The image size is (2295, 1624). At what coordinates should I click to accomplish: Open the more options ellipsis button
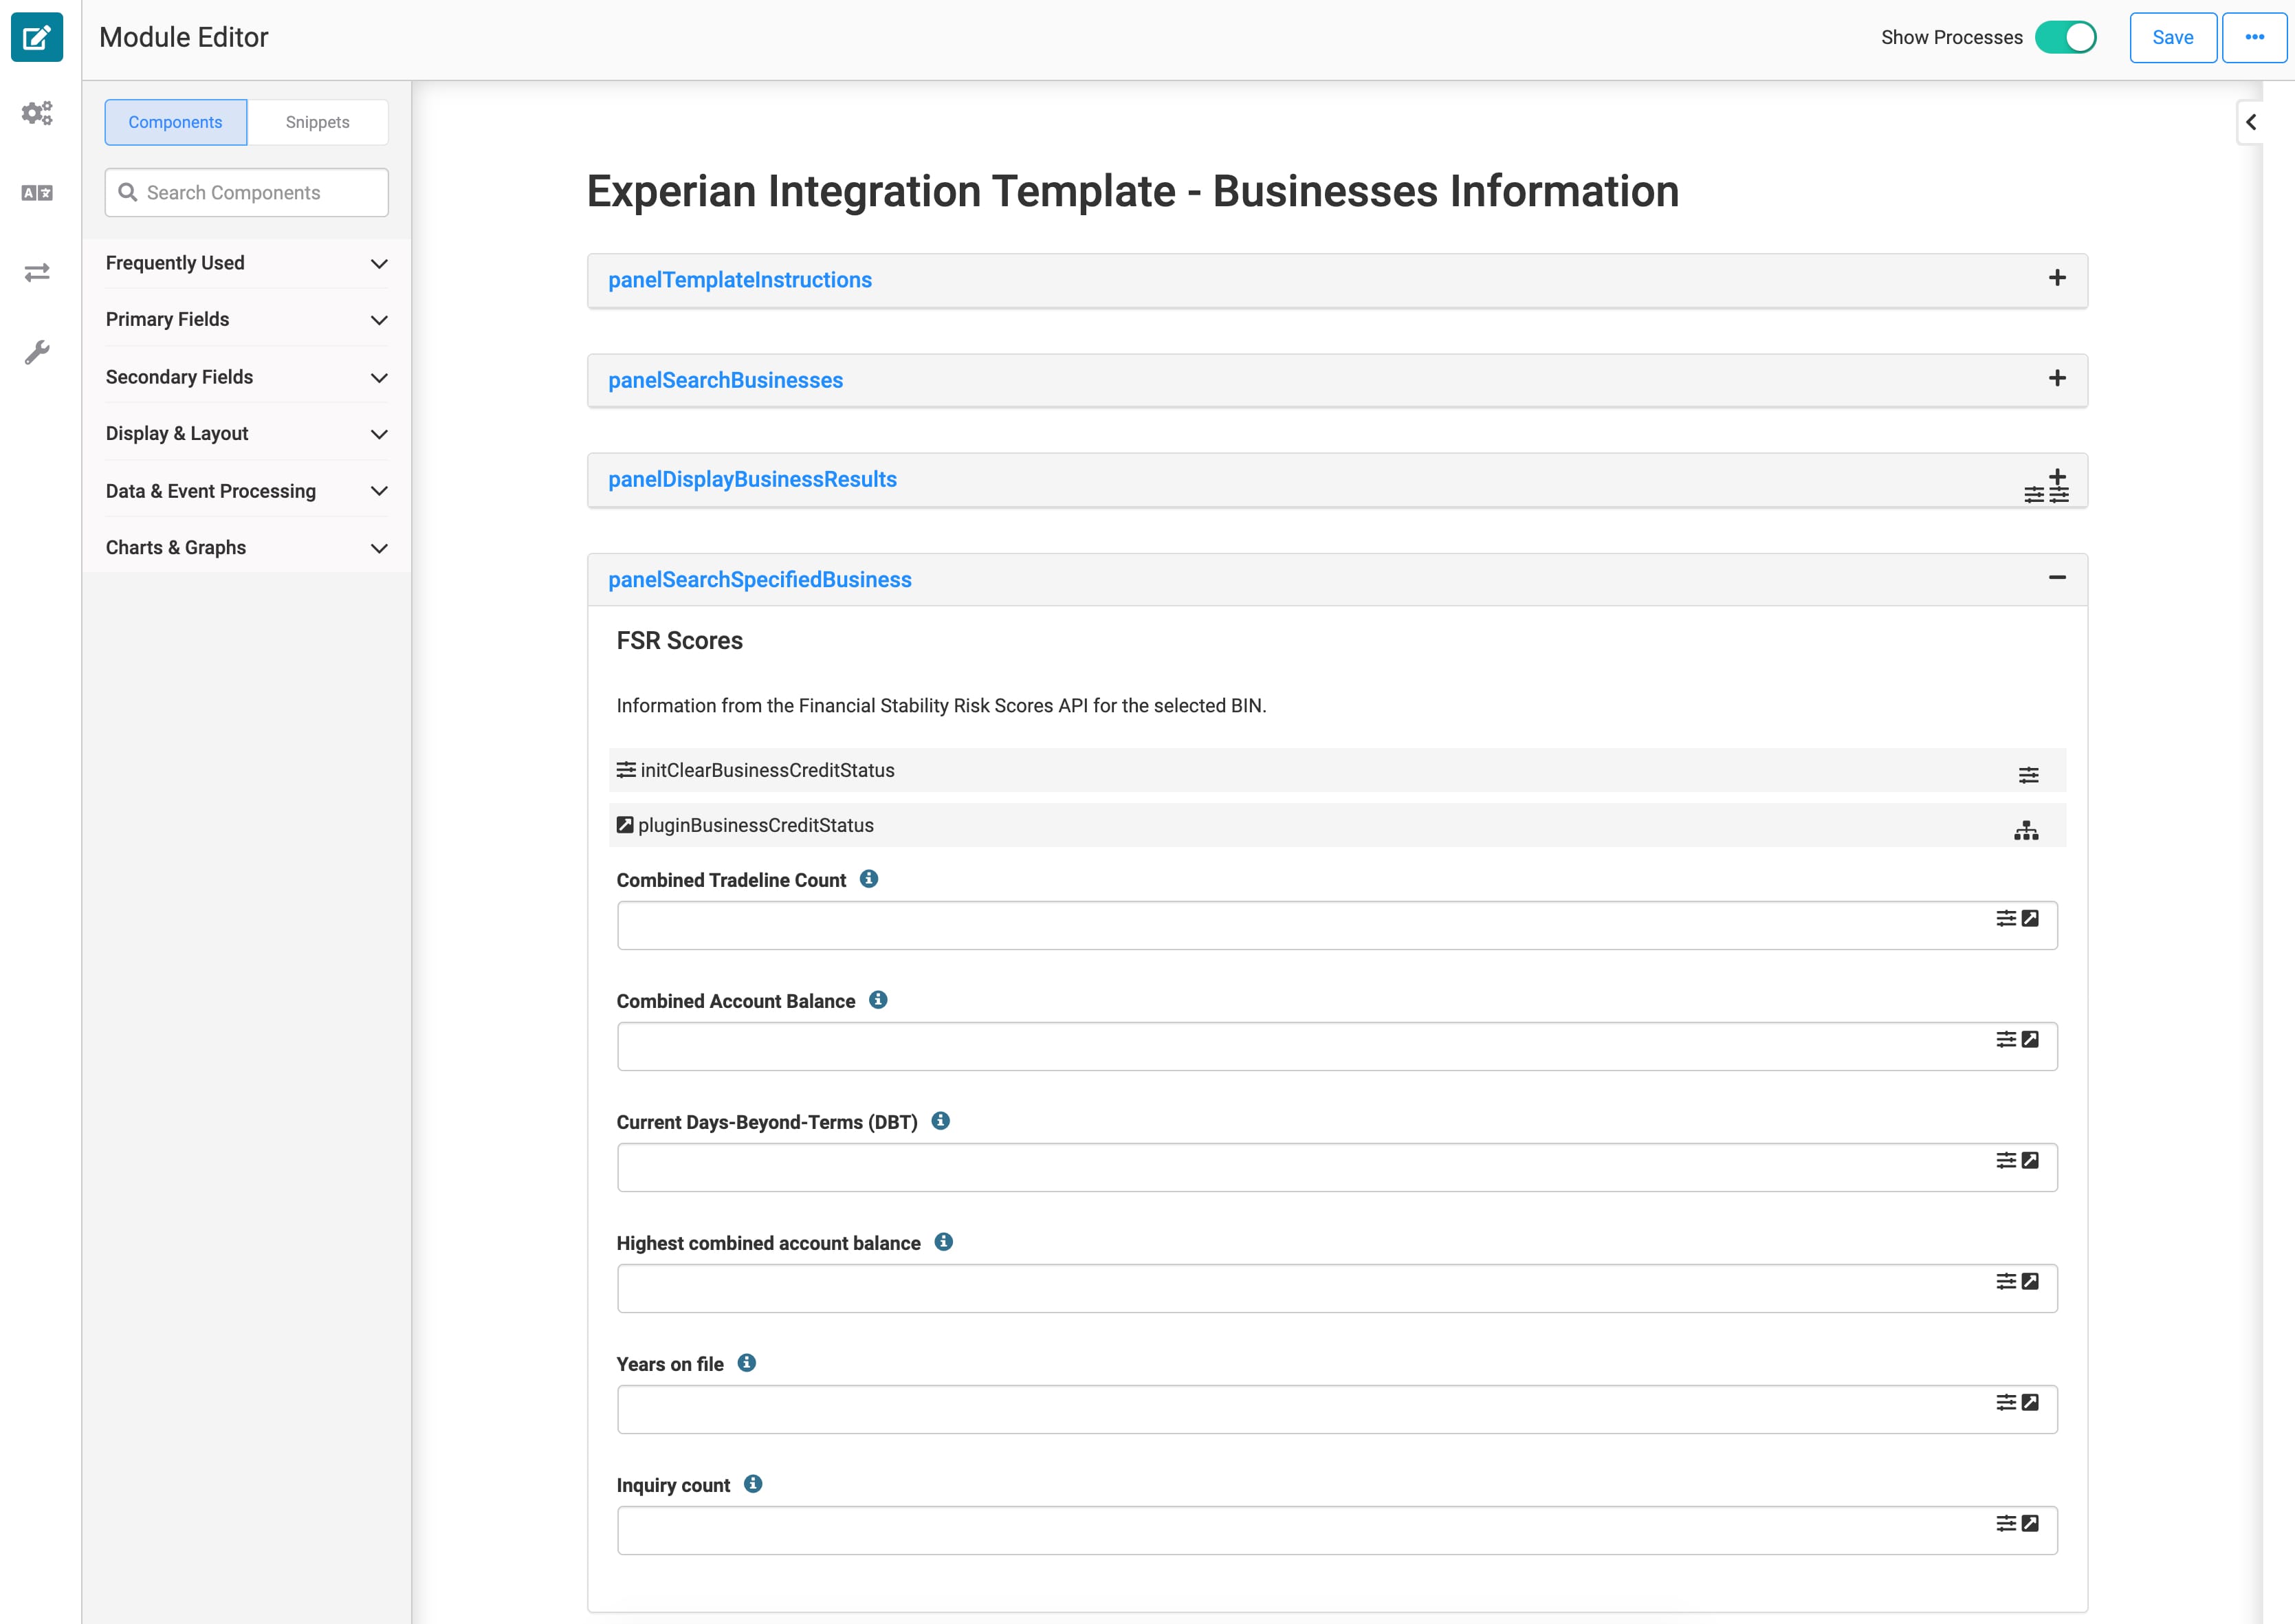click(2254, 38)
